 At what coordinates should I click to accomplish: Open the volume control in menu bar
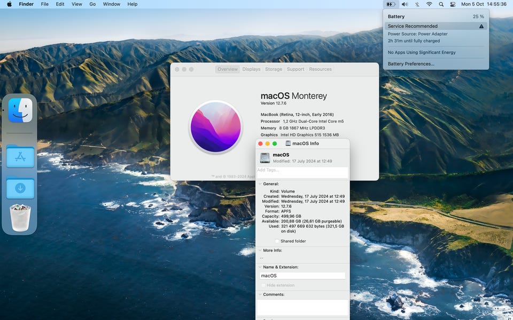(x=405, y=4)
